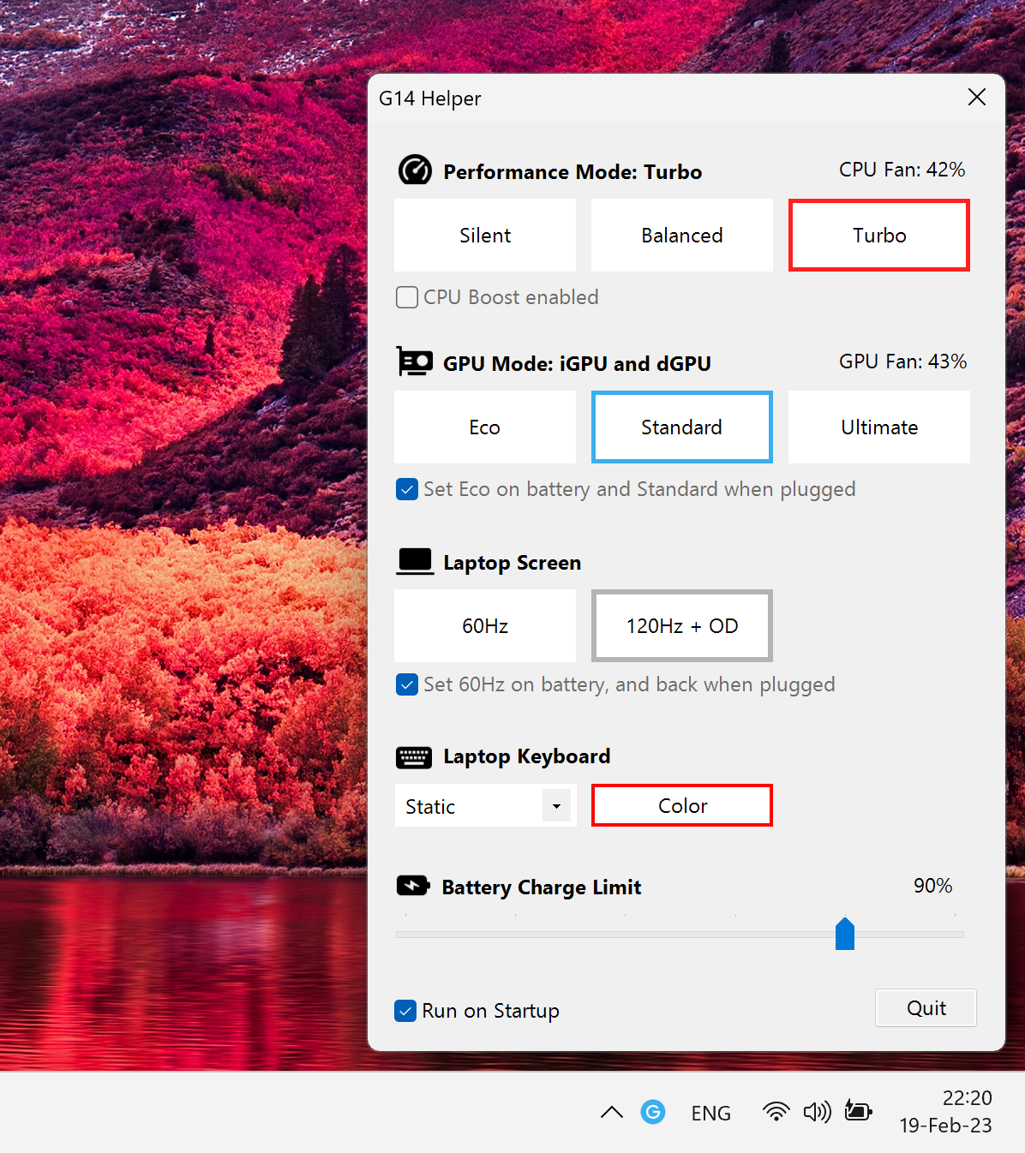Viewport: 1025px width, 1153px height.
Task: Select the Balanced performance mode
Action: [682, 236]
